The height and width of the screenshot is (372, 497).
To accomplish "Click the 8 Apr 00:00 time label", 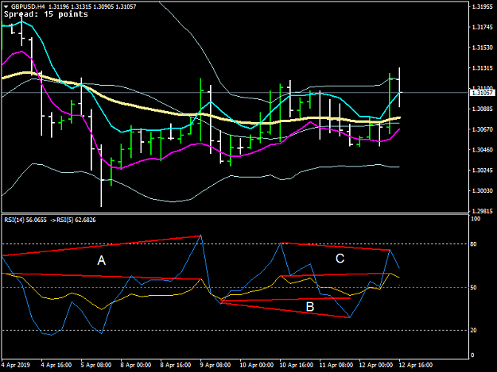I will point(136,365).
